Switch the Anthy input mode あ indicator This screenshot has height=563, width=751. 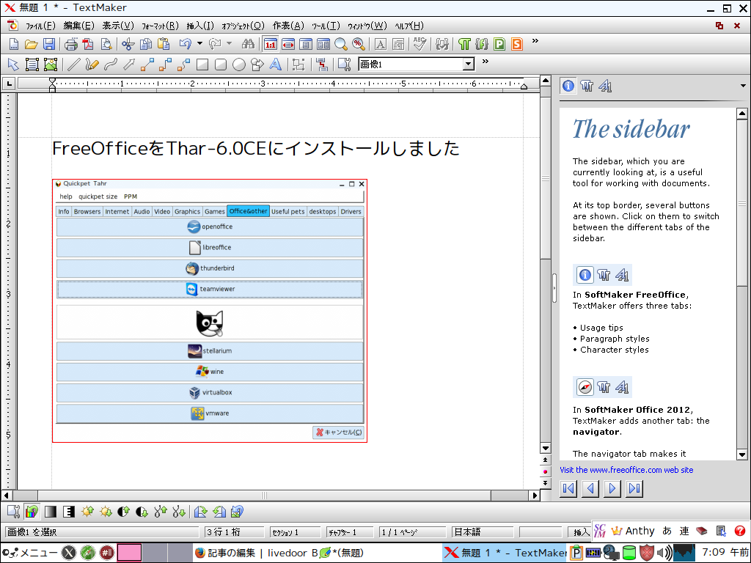tap(667, 531)
